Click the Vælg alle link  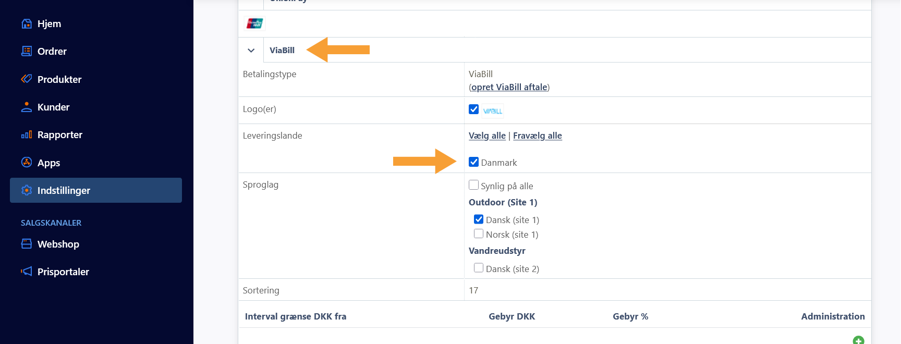click(487, 136)
